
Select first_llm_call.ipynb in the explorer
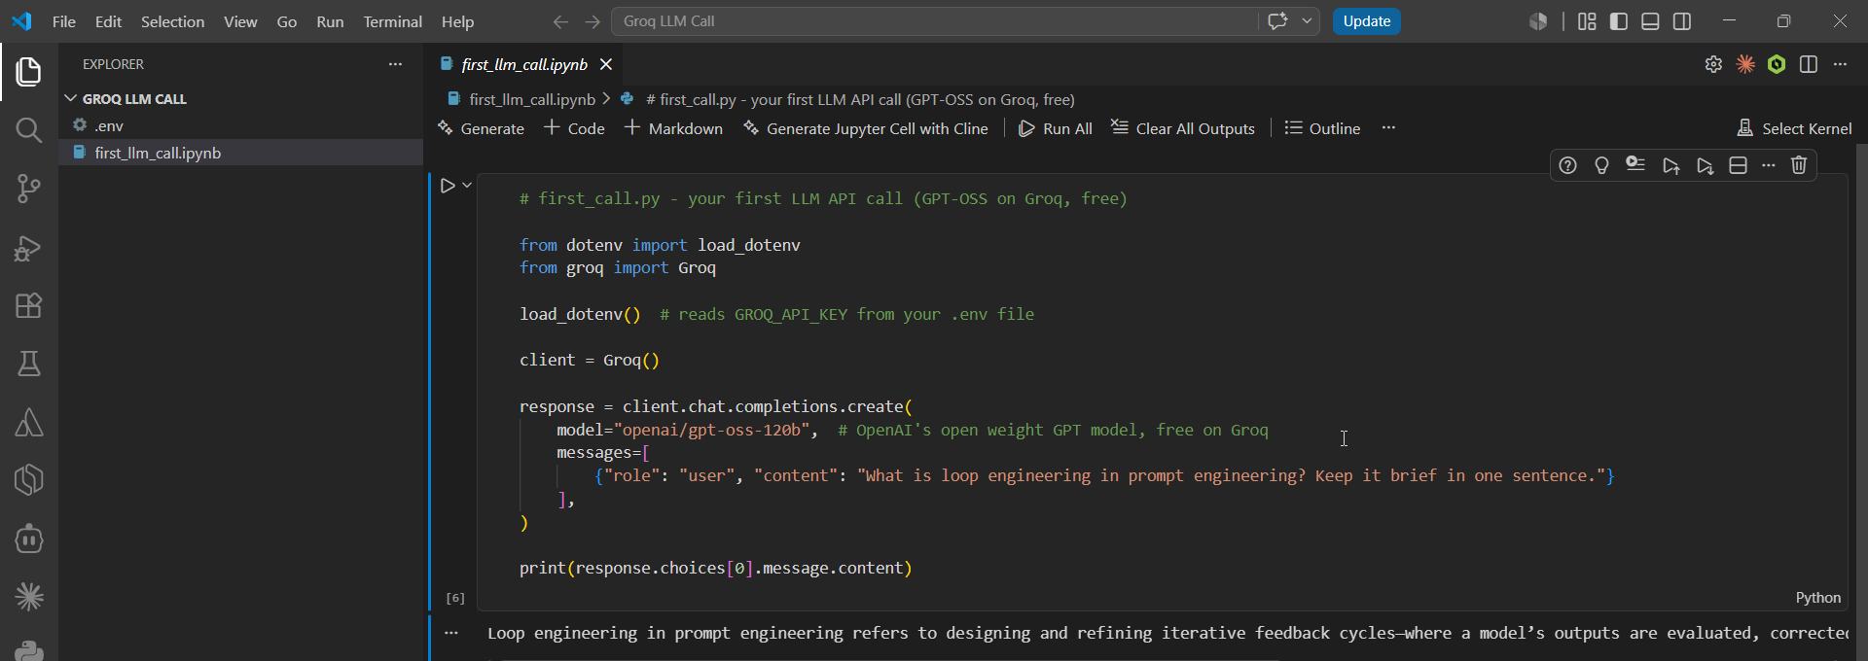tap(241, 153)
